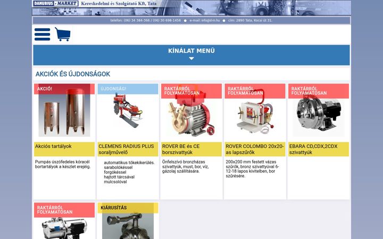Click 'mulcsolóval' list item
The width and height of the screenshot is (383, 239).
(x=115, y=182)
